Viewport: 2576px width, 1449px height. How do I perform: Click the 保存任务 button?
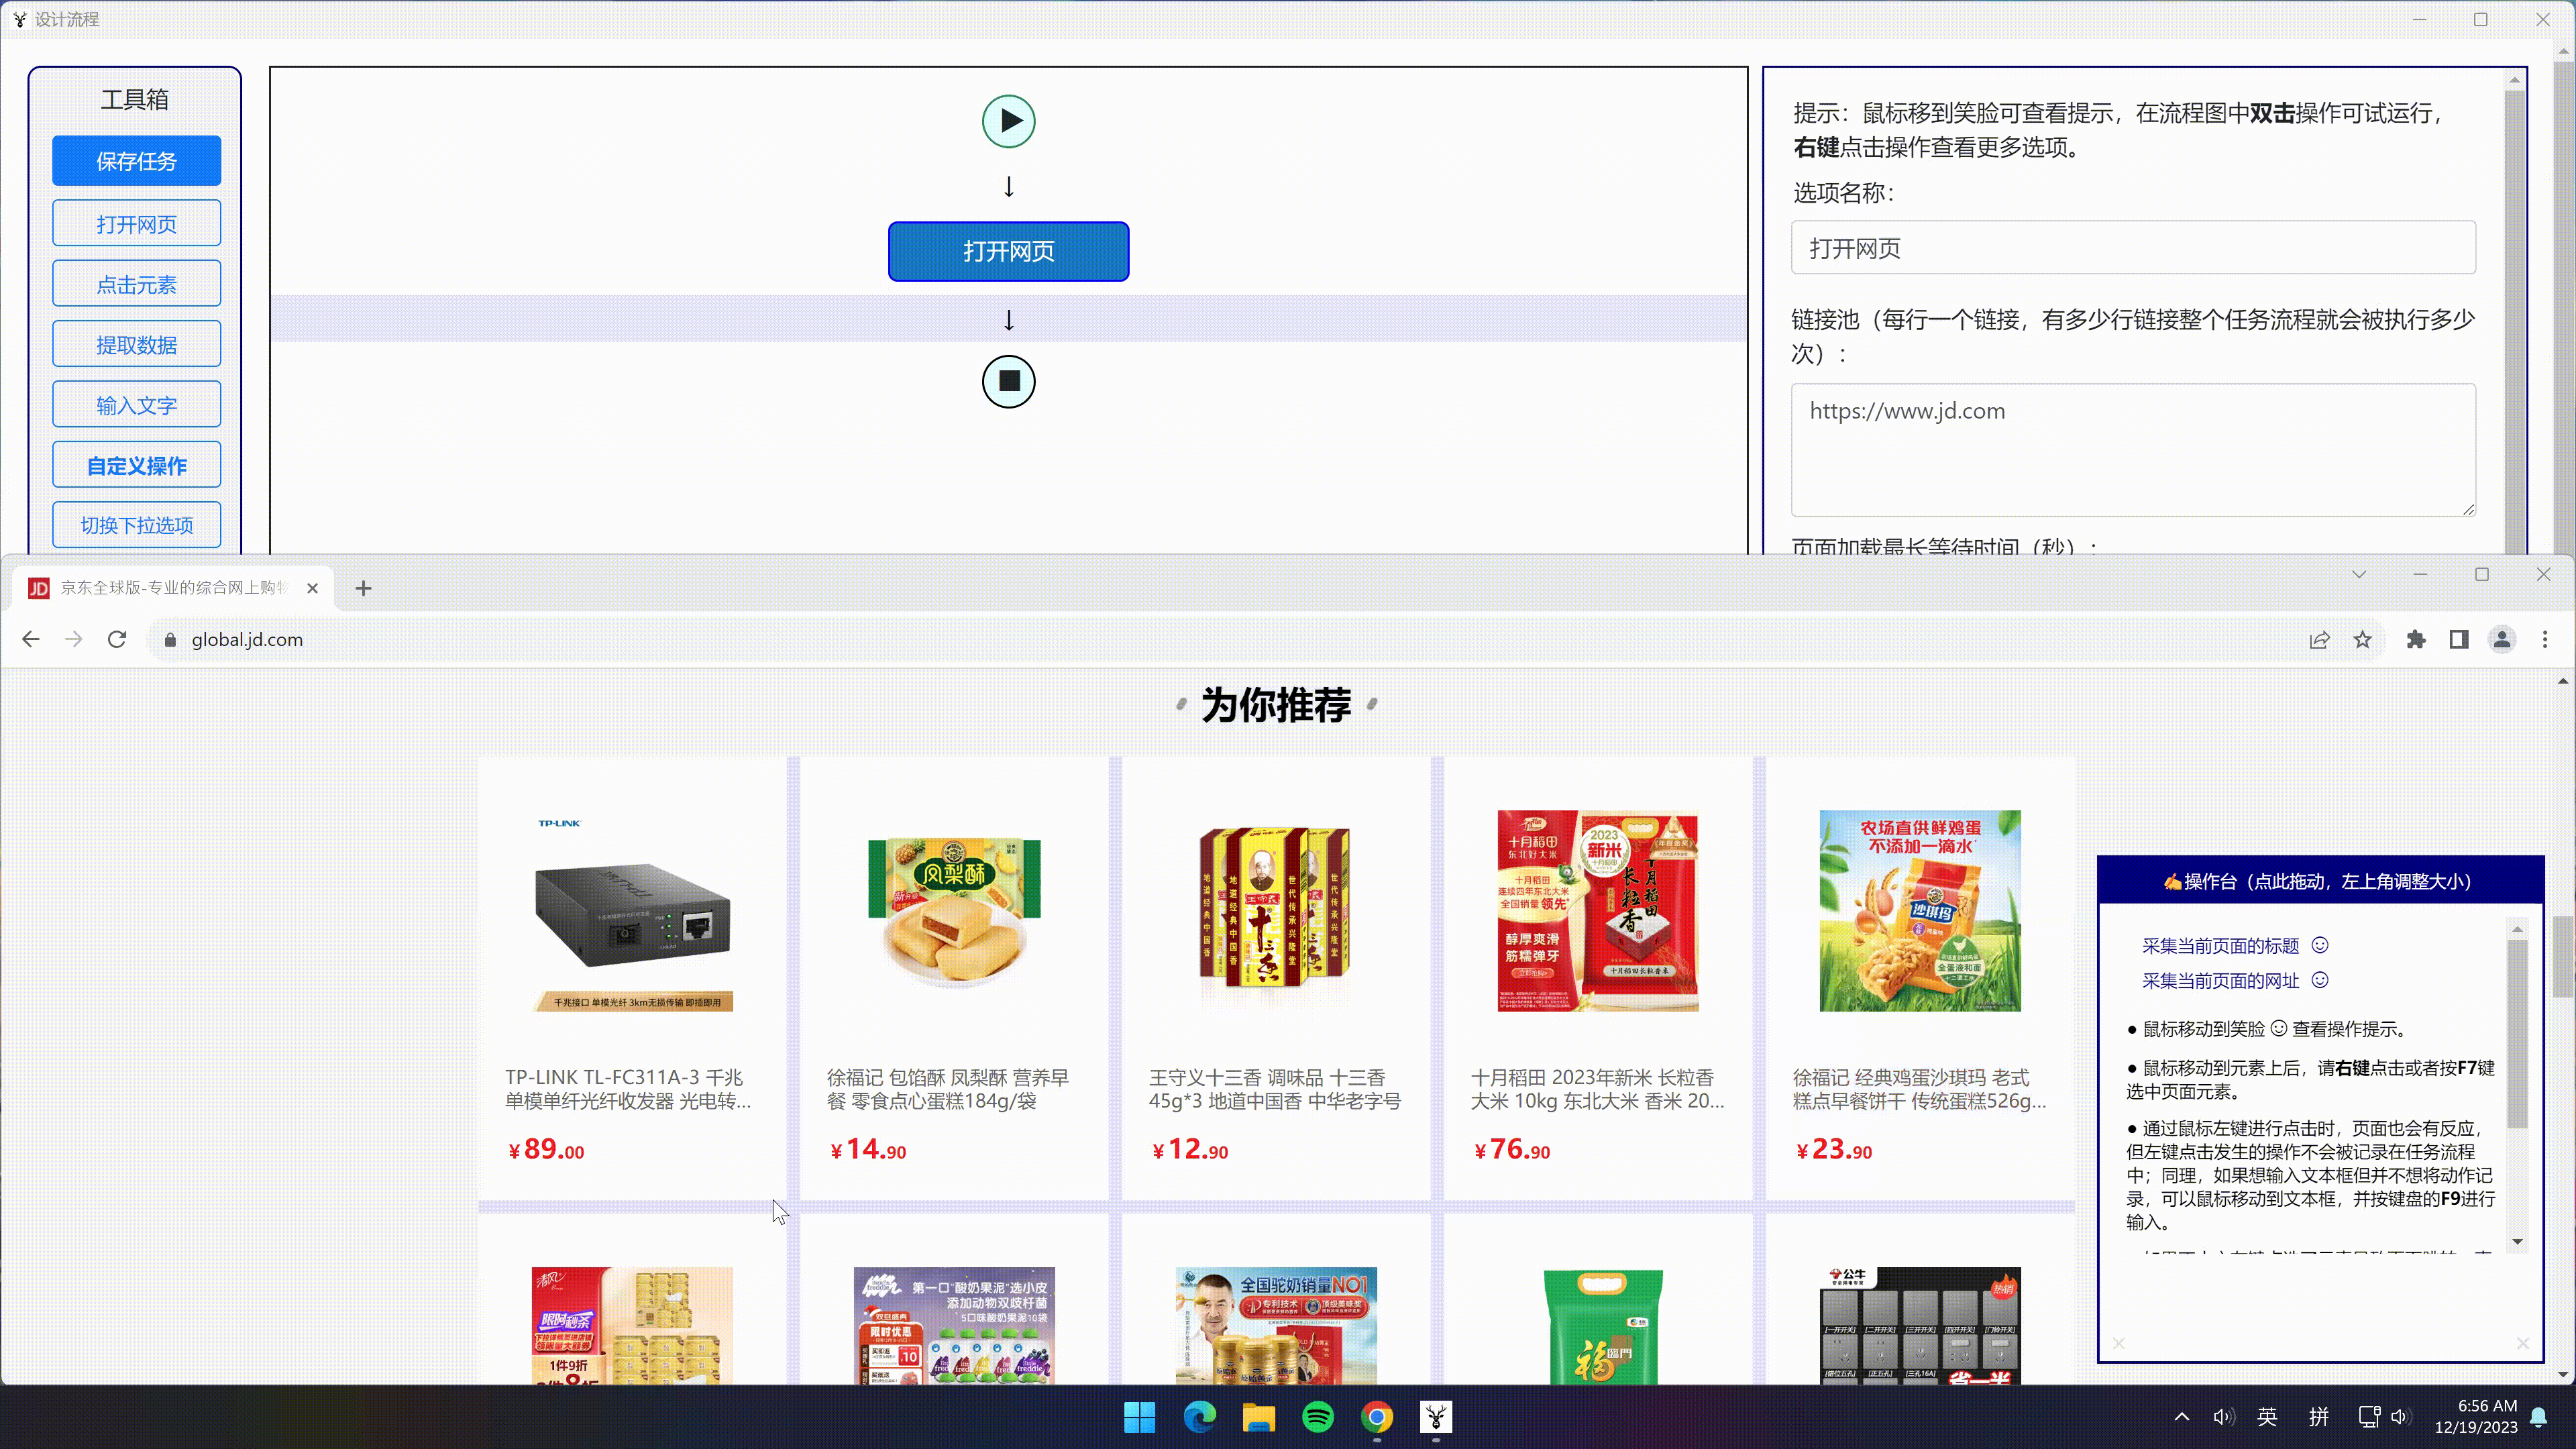pos(136,161)
